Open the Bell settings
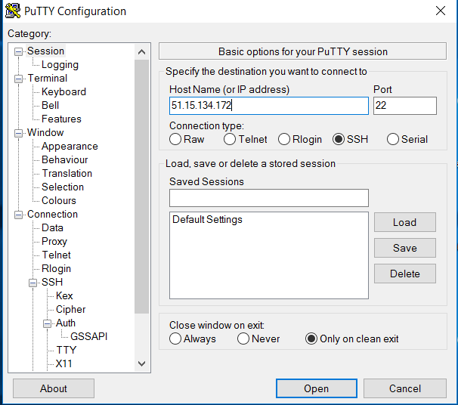This screenshot has height=405, width=458. [x=50, y=105]
